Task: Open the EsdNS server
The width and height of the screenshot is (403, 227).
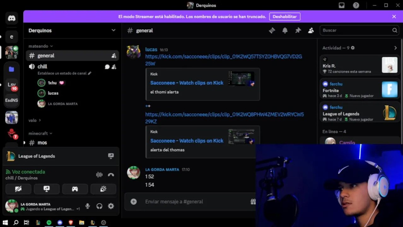Action: tap(12, 100)
